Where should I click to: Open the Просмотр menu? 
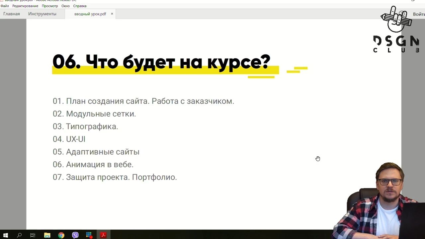(x=50, y=6)
